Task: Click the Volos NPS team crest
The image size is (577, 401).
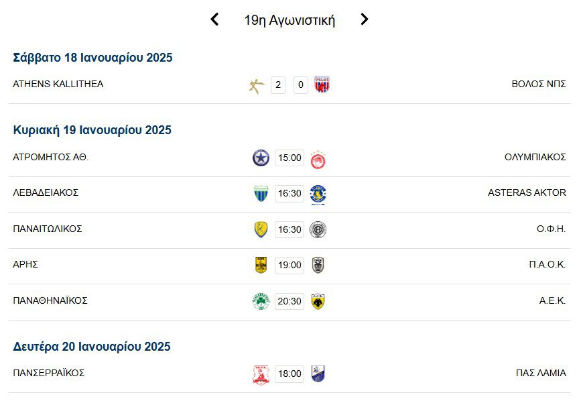Action: click(x=322, y=85)
